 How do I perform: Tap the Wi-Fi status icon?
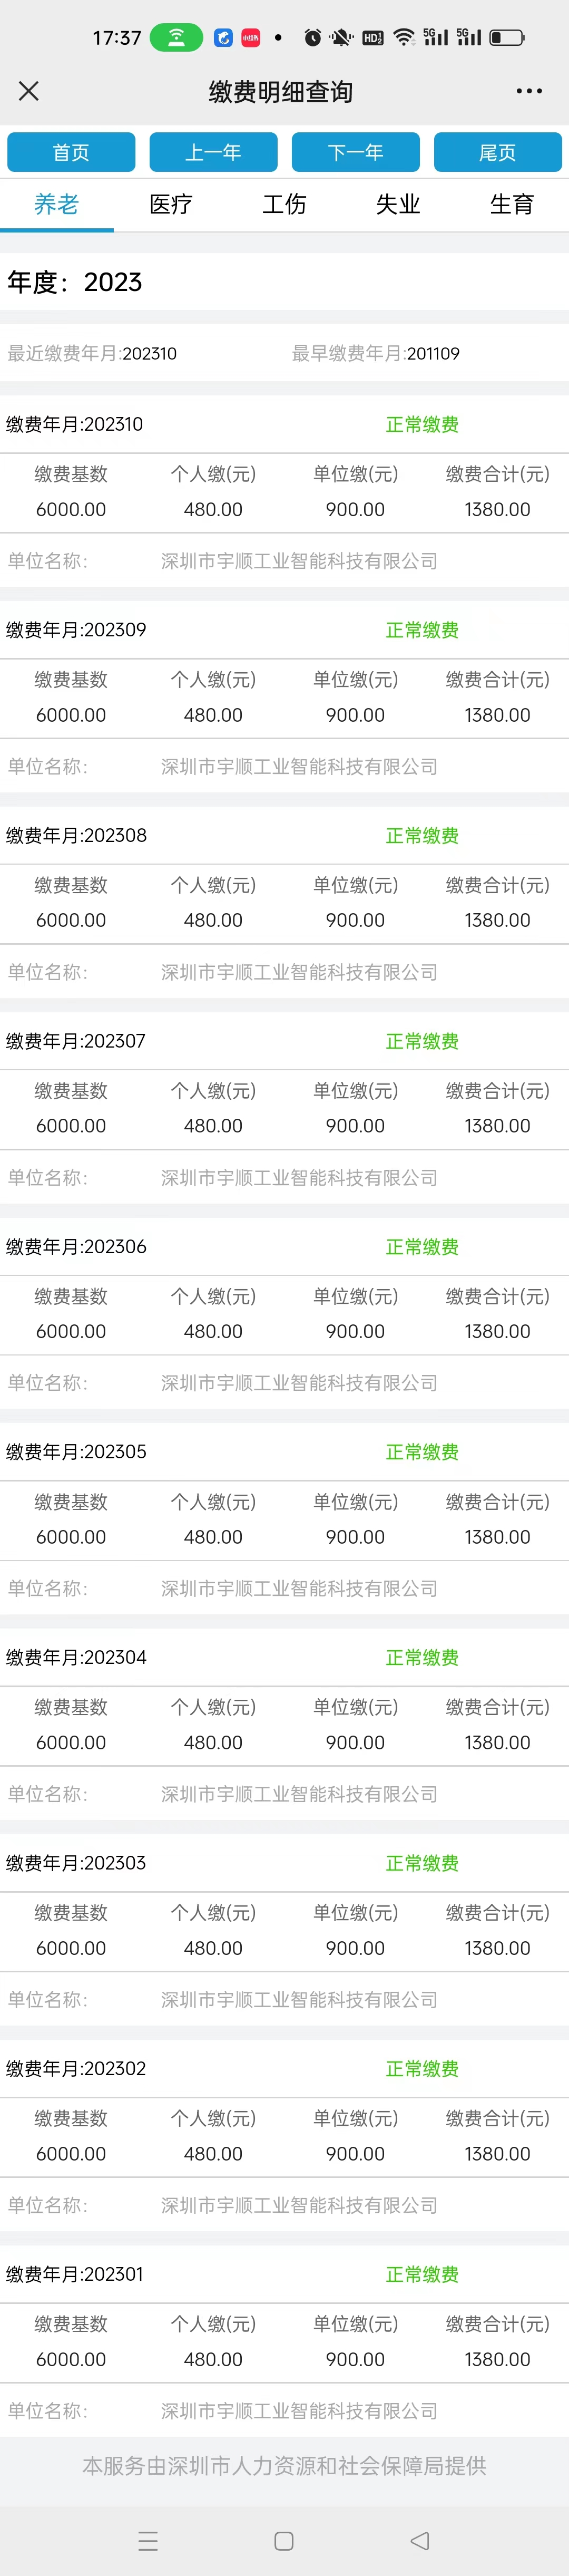pos(403,37)
